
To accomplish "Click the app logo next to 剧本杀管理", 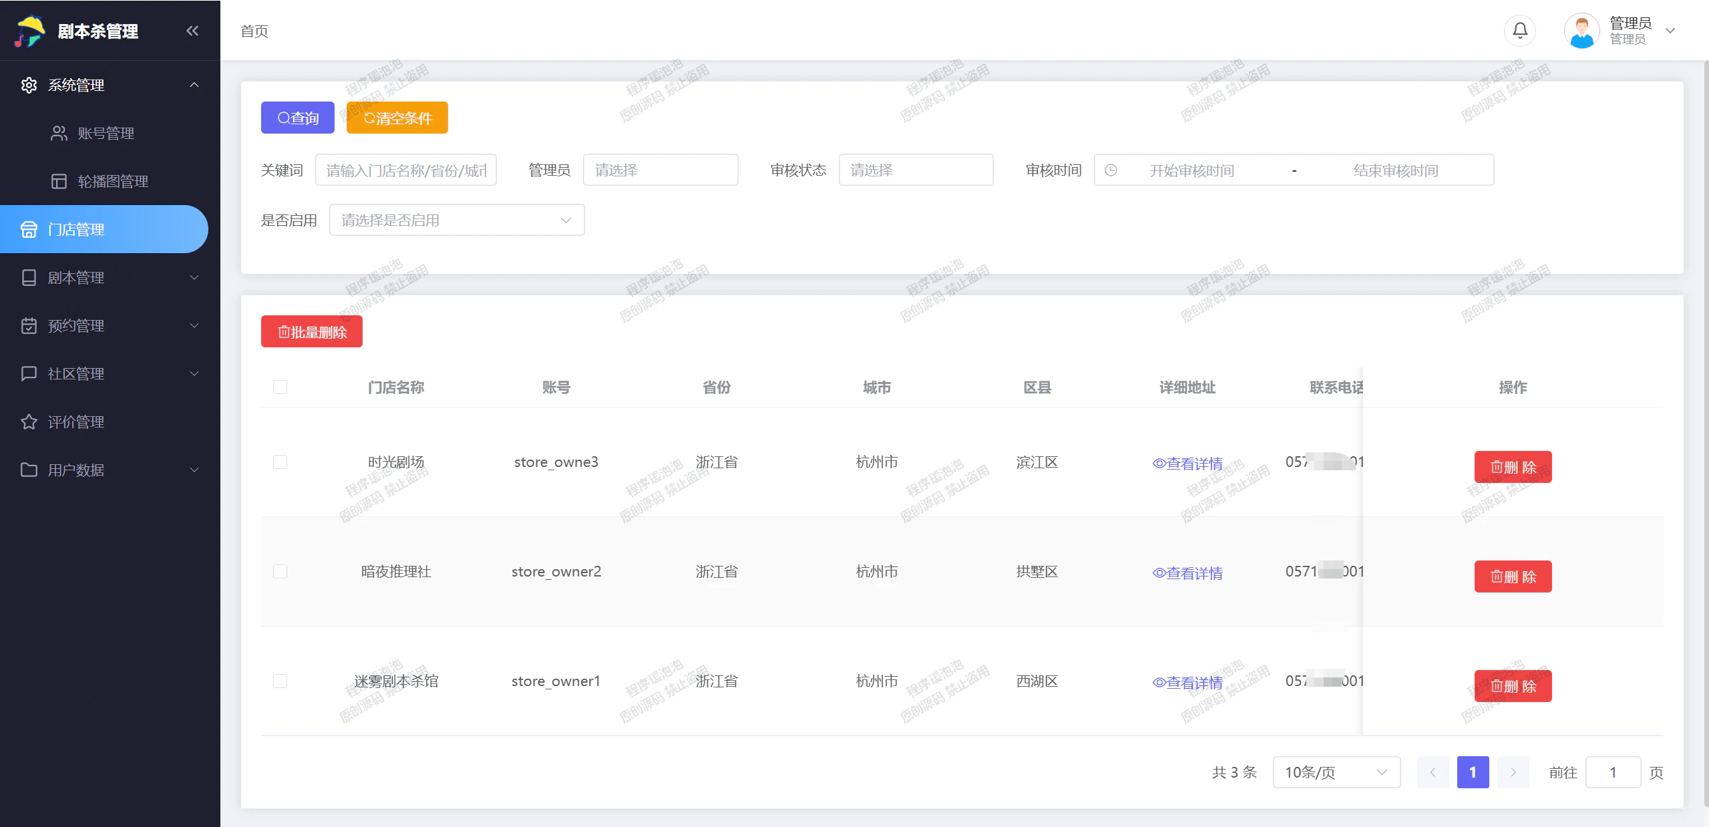I will pyautogui.click(x=29, y=31).
